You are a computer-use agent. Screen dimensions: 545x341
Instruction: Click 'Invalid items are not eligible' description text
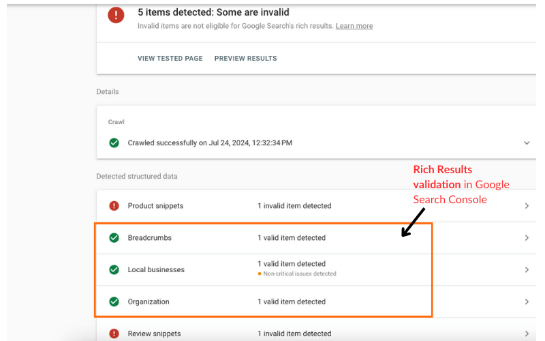click(x=235, y=26)
